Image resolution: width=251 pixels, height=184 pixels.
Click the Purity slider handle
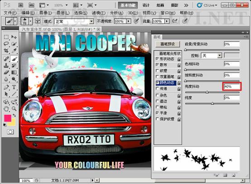click(212, 104)
